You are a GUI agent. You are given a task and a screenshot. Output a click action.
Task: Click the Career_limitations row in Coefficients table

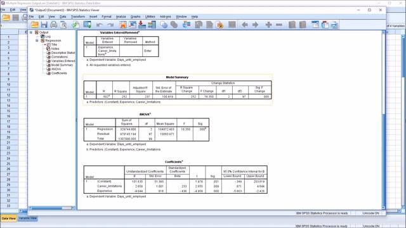[x=175, y=186]
